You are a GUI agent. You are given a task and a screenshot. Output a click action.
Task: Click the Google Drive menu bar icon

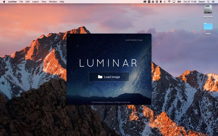pos(153,2)
